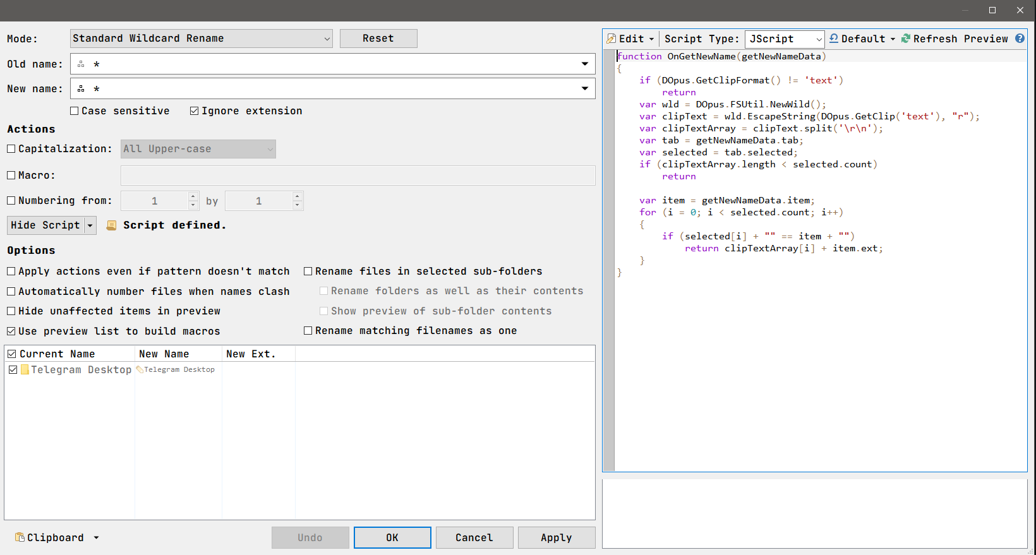Viewport: 1036px width, 555px height.
Task: Uncheck Use preview list to build macros
Action: pyautogui.click(x=11, y=331)
